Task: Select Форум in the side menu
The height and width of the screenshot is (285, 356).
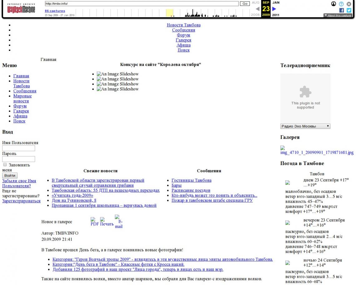Action: point(20,106)
